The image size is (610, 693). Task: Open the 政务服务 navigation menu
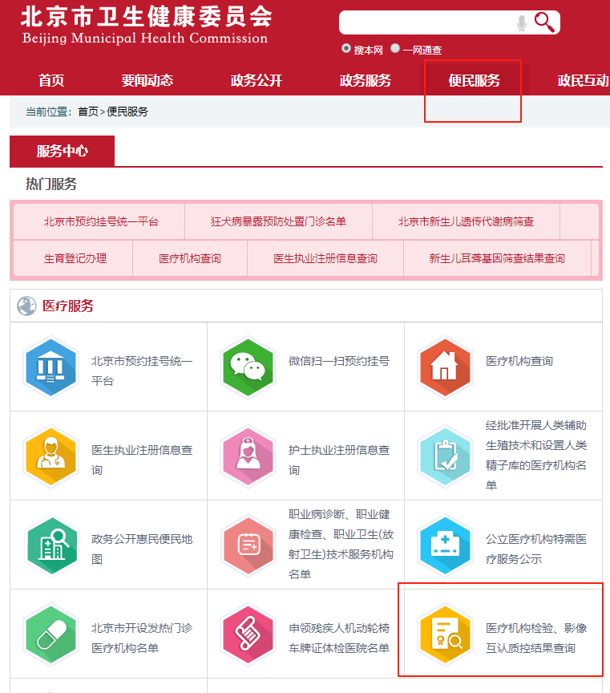tap(366, 80)
